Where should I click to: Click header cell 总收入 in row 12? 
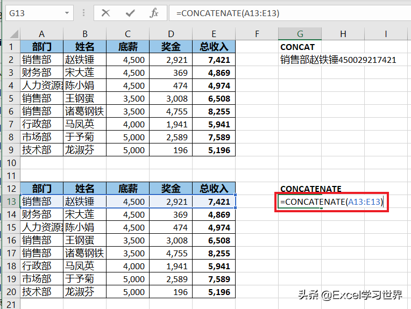click(x=214, y=189)
